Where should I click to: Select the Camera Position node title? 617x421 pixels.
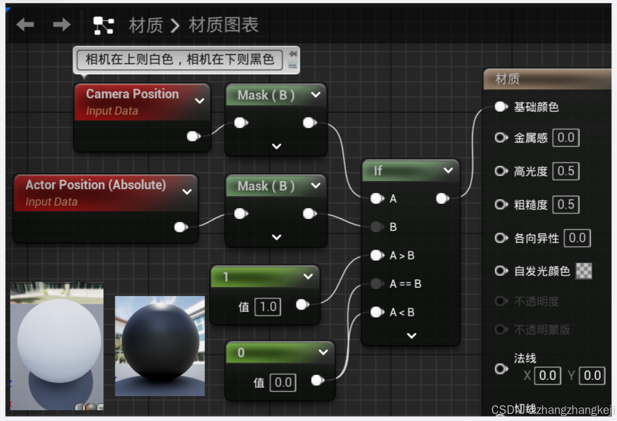pos(132,94)
